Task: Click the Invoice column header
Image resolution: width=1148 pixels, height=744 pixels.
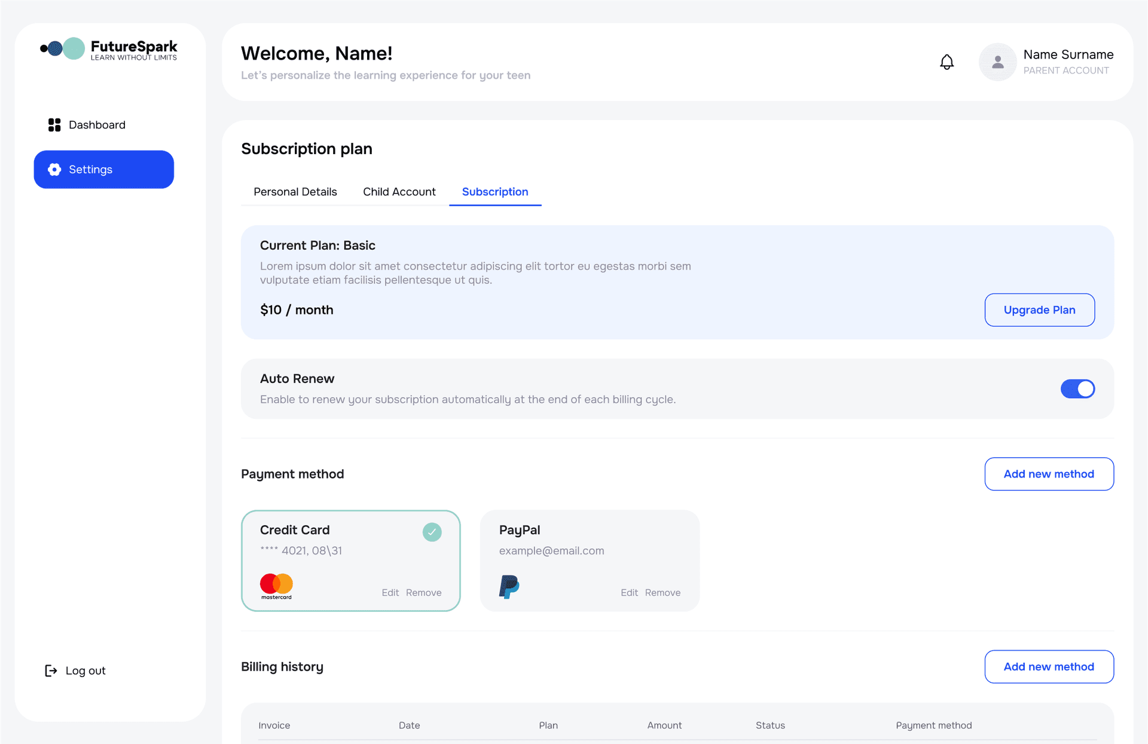Action: (274, 725)
